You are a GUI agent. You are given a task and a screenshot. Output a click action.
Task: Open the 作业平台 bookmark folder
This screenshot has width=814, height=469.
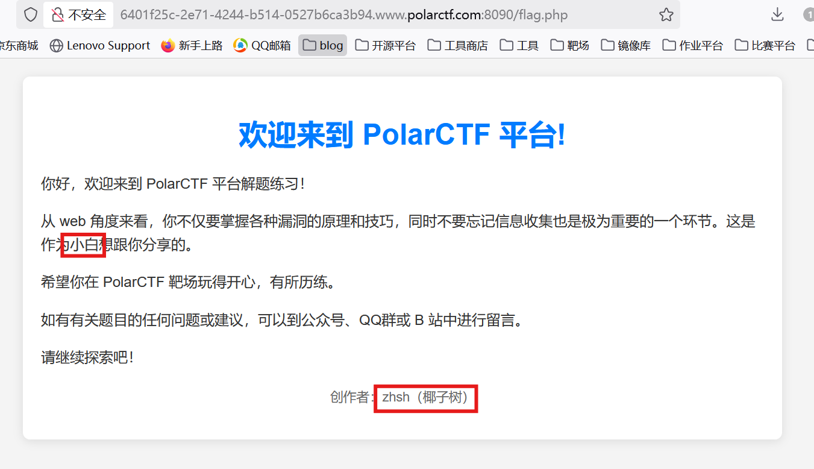[x=692, y=45]
